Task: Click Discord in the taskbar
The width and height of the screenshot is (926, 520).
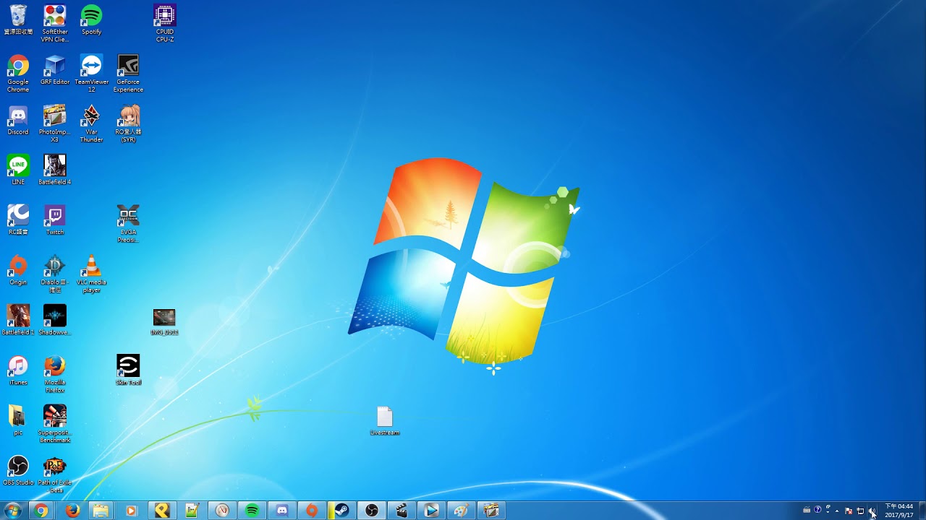Action: pyautogui.click(x=282, y=511)
